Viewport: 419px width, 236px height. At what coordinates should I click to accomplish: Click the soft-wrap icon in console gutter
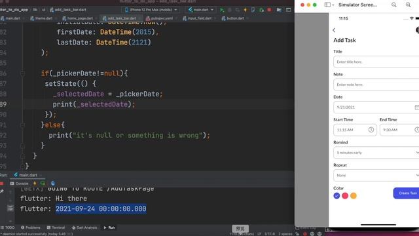coord(10,208)
